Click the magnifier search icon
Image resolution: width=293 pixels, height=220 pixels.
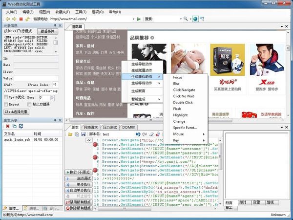(x=186, y=19)
